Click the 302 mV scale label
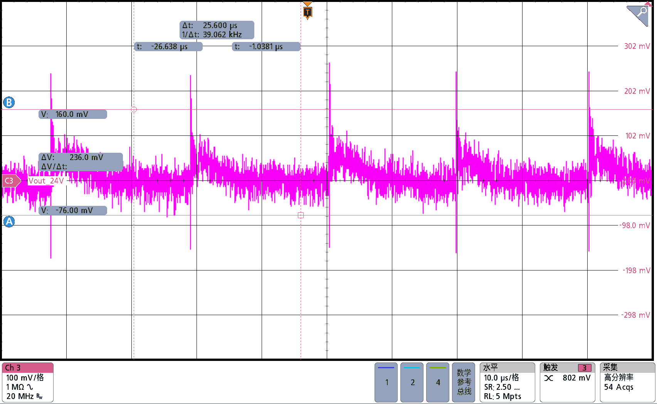657x404 pixels. coord(637,46)
